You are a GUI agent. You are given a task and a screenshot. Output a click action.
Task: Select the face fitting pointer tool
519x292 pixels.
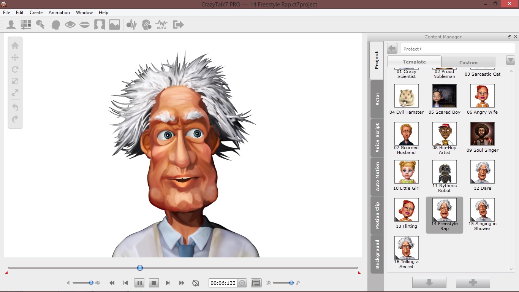pyautogui.click(x=40, y=25)
